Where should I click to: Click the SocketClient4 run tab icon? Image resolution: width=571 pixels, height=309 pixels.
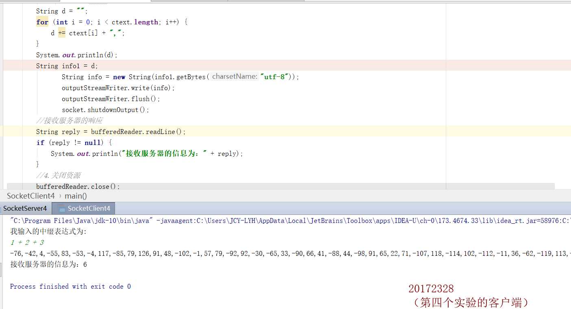point(62,209)
